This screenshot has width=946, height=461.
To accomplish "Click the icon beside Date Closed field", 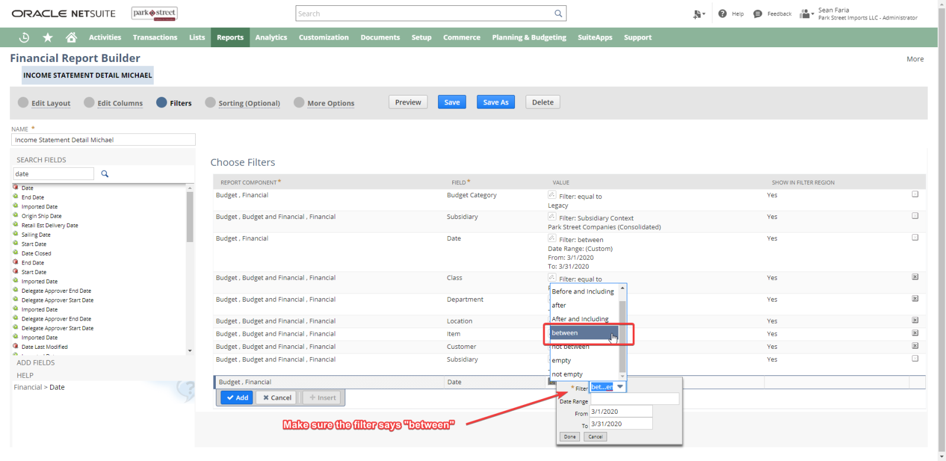I will point(16,253).
